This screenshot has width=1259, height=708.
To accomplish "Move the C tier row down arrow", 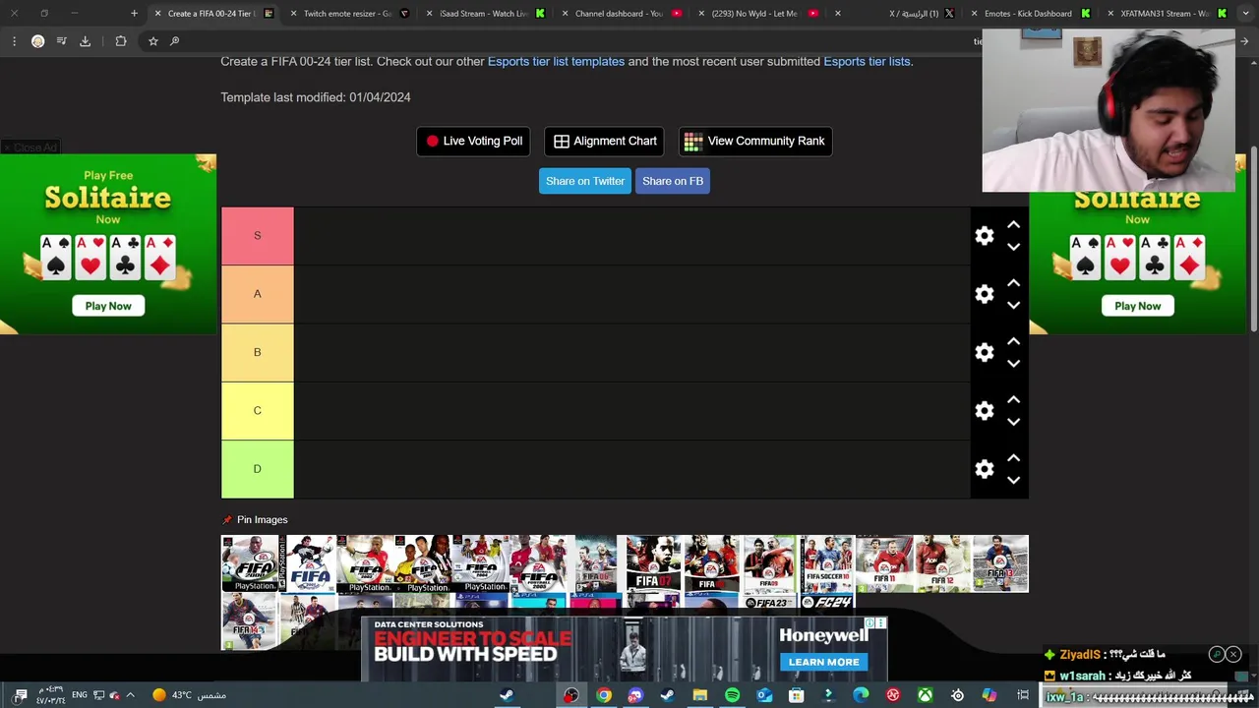I will [x=1013, y=422].
